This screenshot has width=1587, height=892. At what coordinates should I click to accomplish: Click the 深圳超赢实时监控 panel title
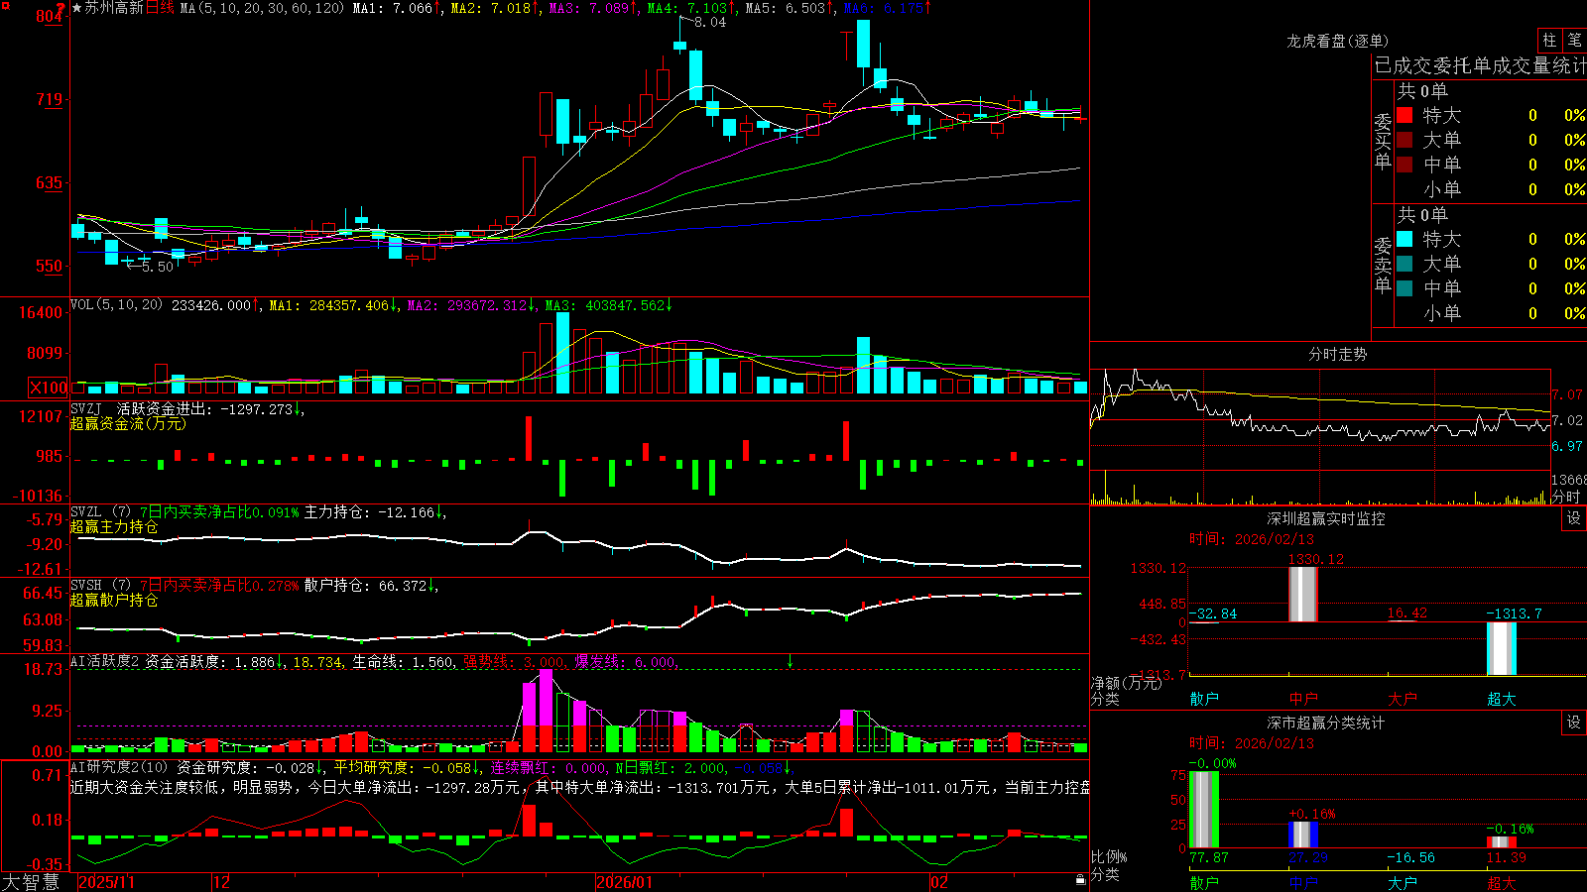pyautogui.click(x=1326, y=518)
